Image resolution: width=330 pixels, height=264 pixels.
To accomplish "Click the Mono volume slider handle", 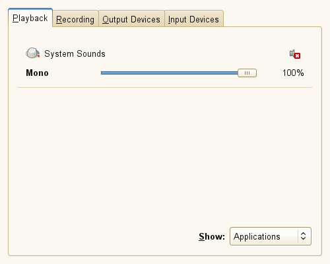I will (247, 73).
